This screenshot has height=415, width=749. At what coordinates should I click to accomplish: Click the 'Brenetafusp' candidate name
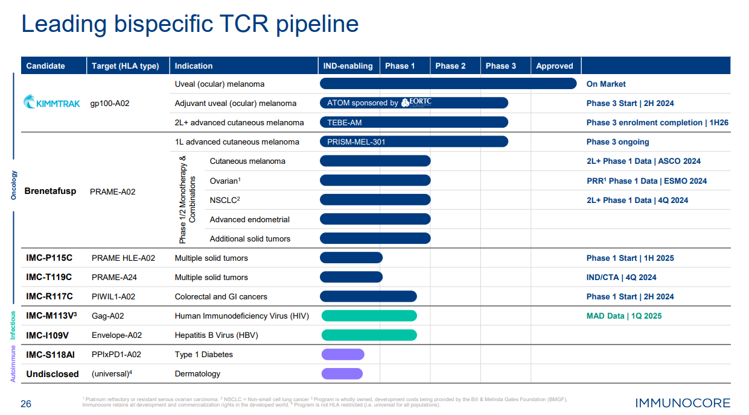(50, 191)
